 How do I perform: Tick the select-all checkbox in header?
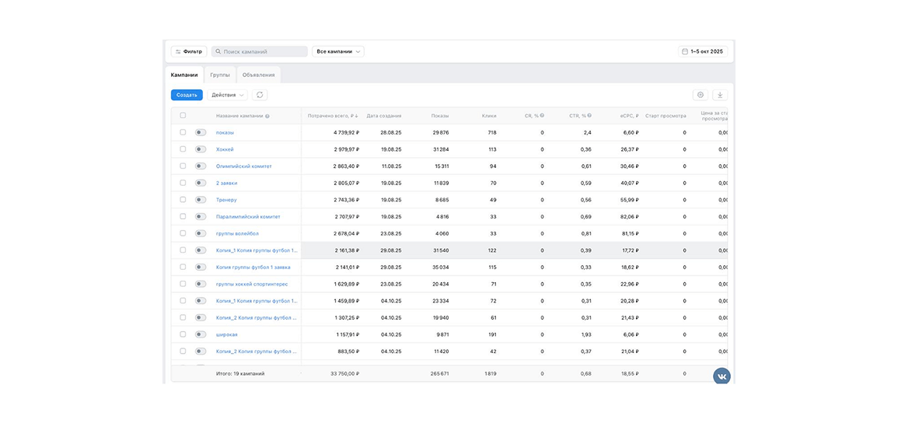point(183,115)
